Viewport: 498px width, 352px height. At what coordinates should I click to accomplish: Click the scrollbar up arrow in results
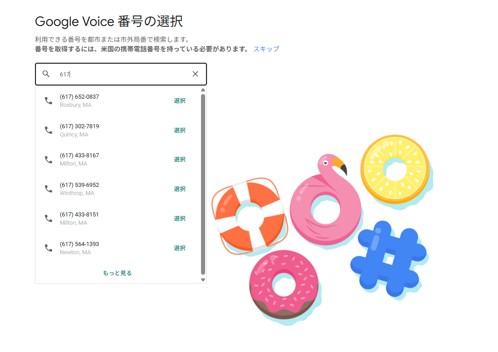pos(203,90)
